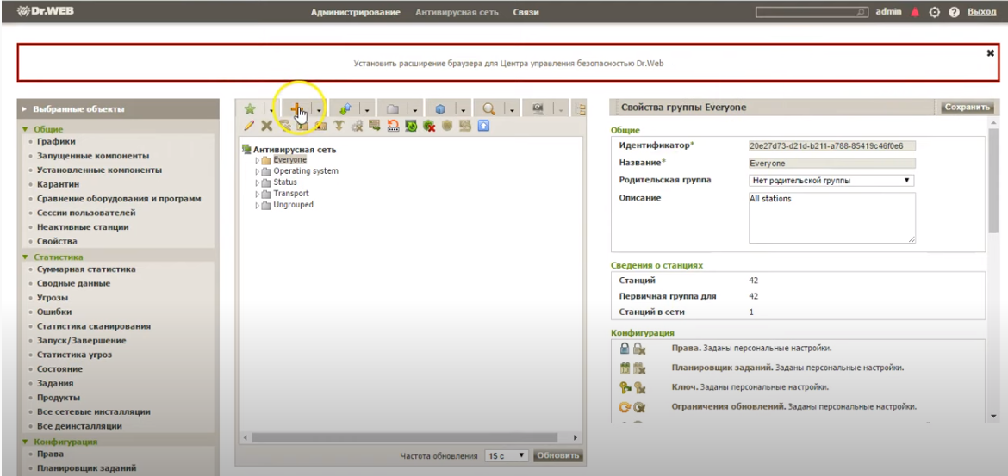Viewport: 1008px width, 476px height.
Task: Open Неактивные станции sidebar link
Action: (x=83, y=226)
